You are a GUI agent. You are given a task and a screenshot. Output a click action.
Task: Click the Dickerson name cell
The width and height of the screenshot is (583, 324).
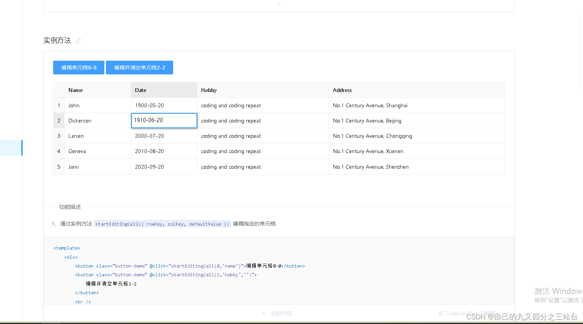97,121
